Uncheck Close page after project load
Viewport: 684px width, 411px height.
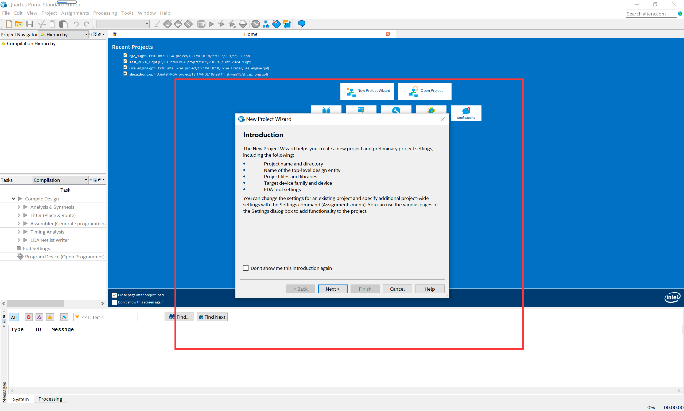[115, 295]
